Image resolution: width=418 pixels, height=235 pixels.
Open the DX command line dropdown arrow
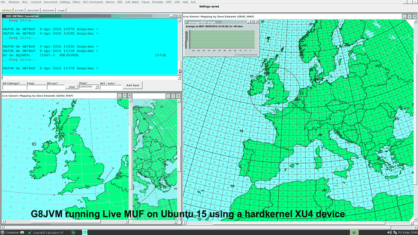coord(179,78)
